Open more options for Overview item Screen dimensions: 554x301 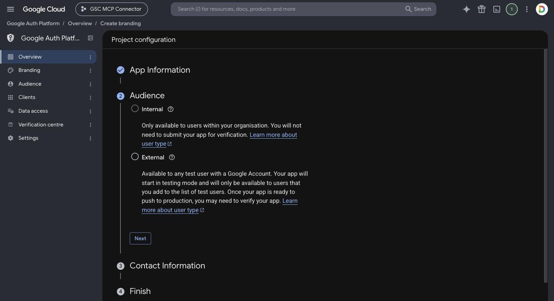click(x=90, y=57)
